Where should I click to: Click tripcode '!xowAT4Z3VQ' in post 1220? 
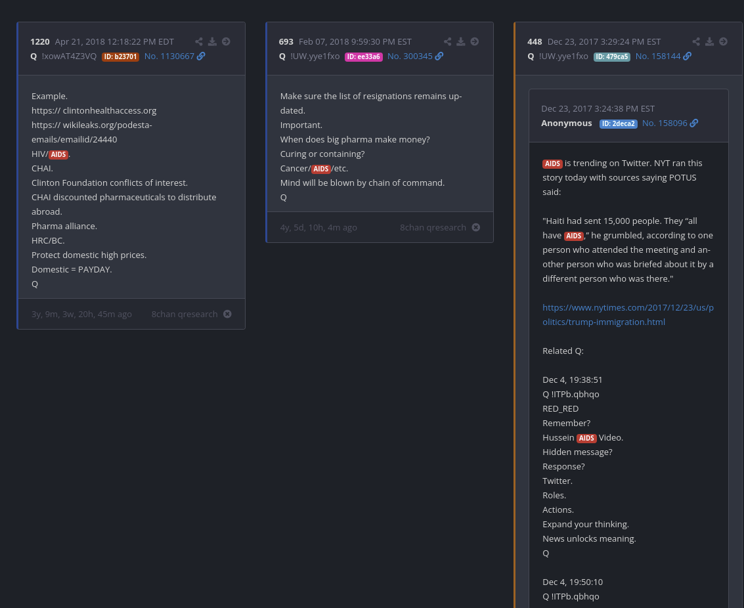[x=69, y=56]
